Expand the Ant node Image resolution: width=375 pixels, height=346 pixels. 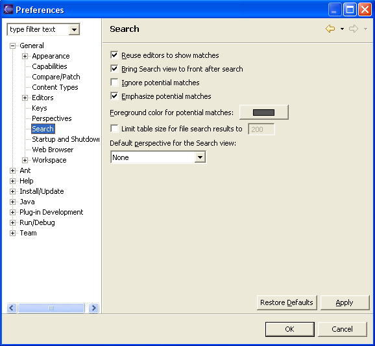pos(13,170)
